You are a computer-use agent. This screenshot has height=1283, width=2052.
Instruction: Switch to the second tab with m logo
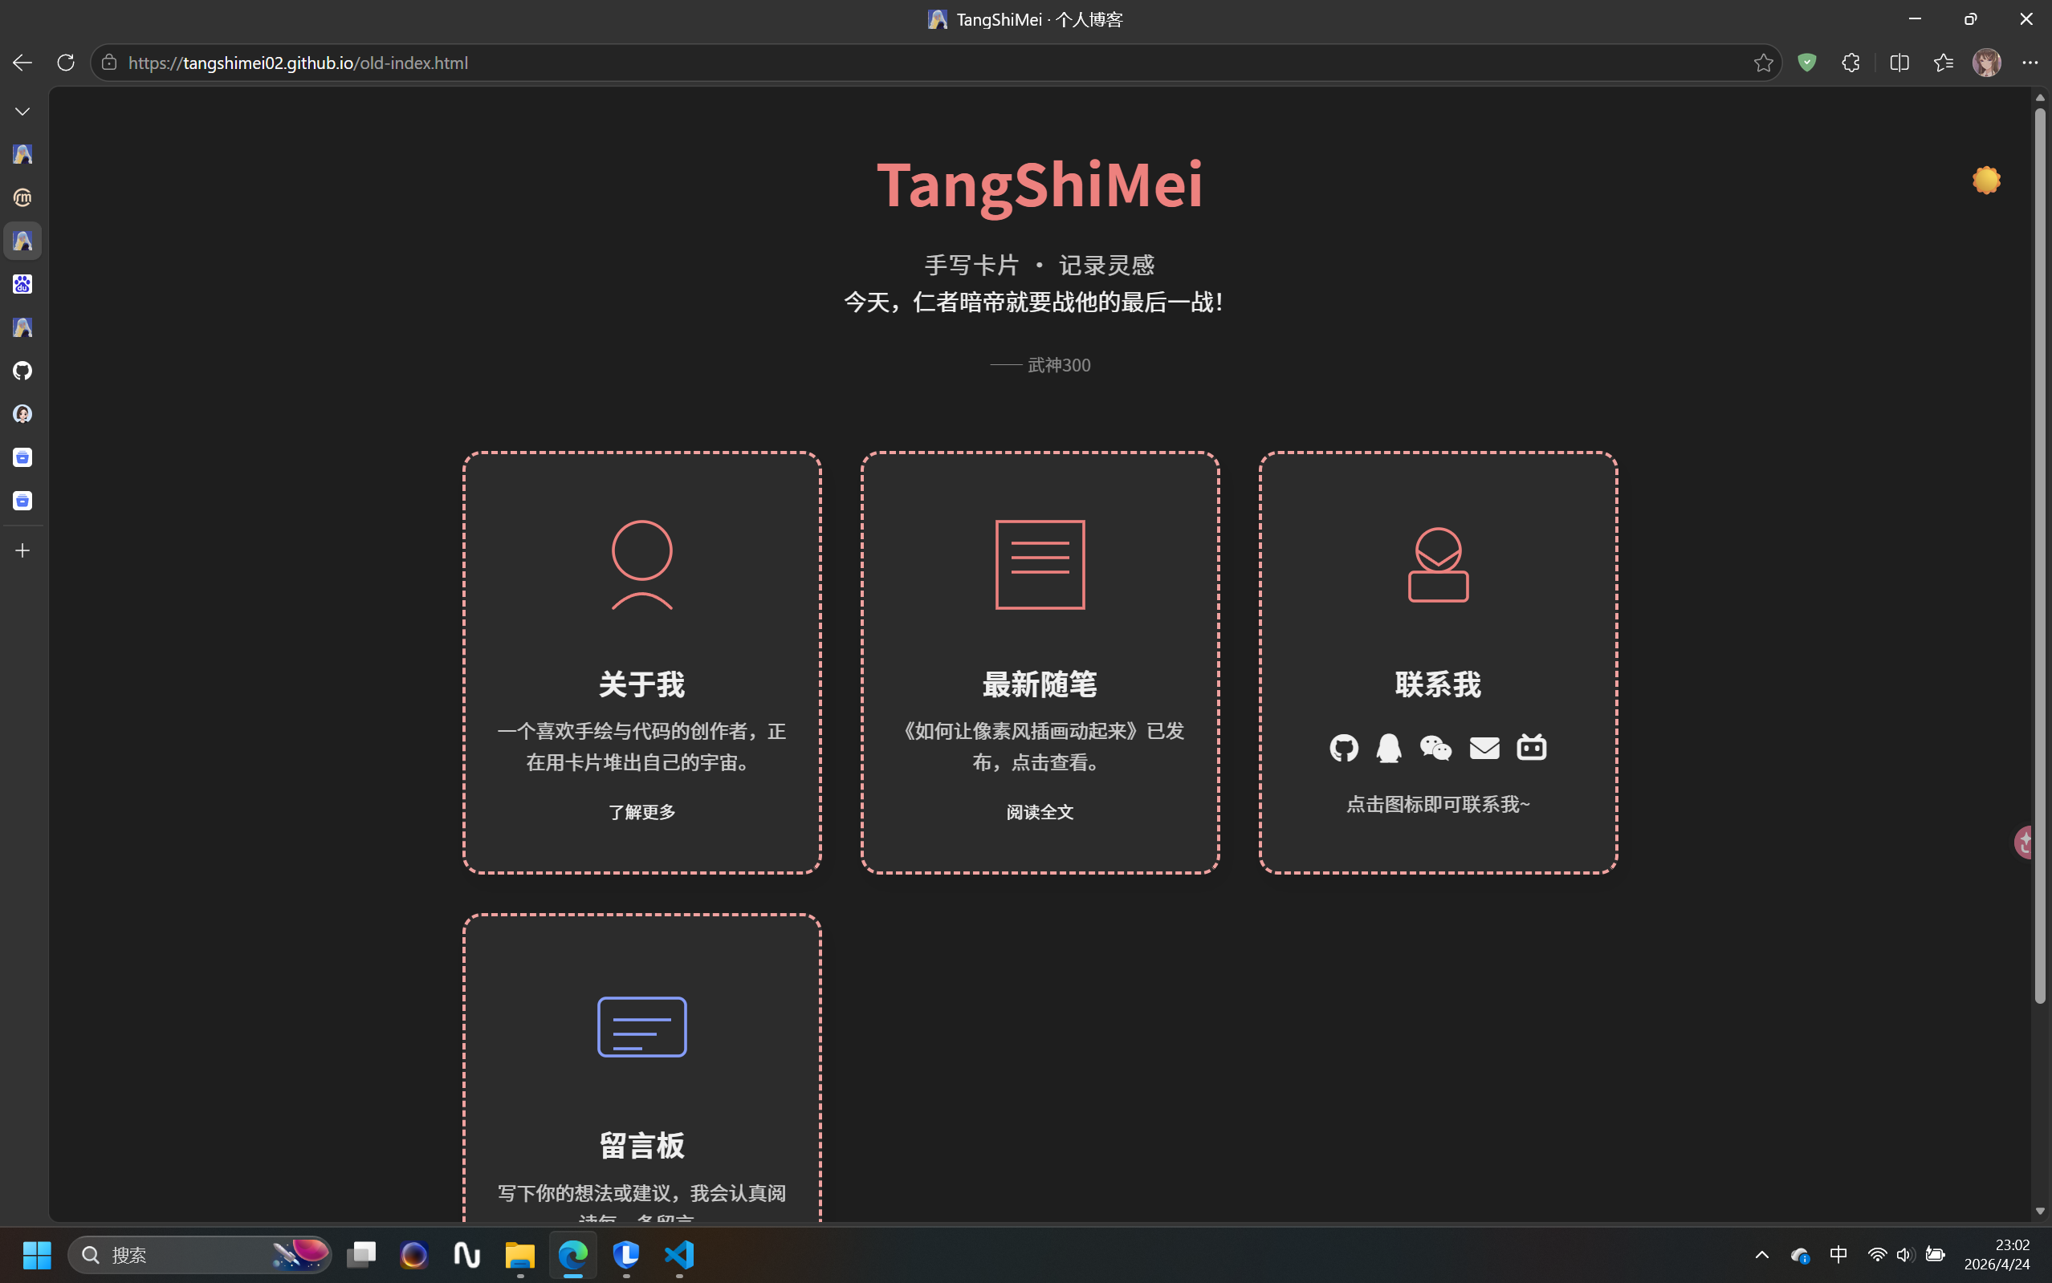tap(22, 197)
